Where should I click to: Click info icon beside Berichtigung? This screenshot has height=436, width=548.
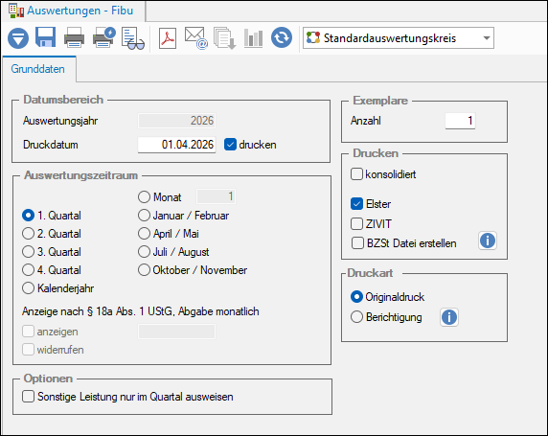pos(449,317)
